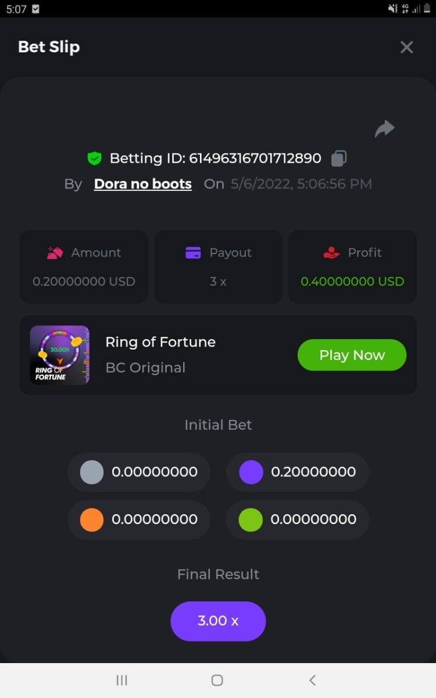Open the Ring of Fortune game thumbnail
The width and height of the screenshot is (436, 698).
[x=60, y=355]
